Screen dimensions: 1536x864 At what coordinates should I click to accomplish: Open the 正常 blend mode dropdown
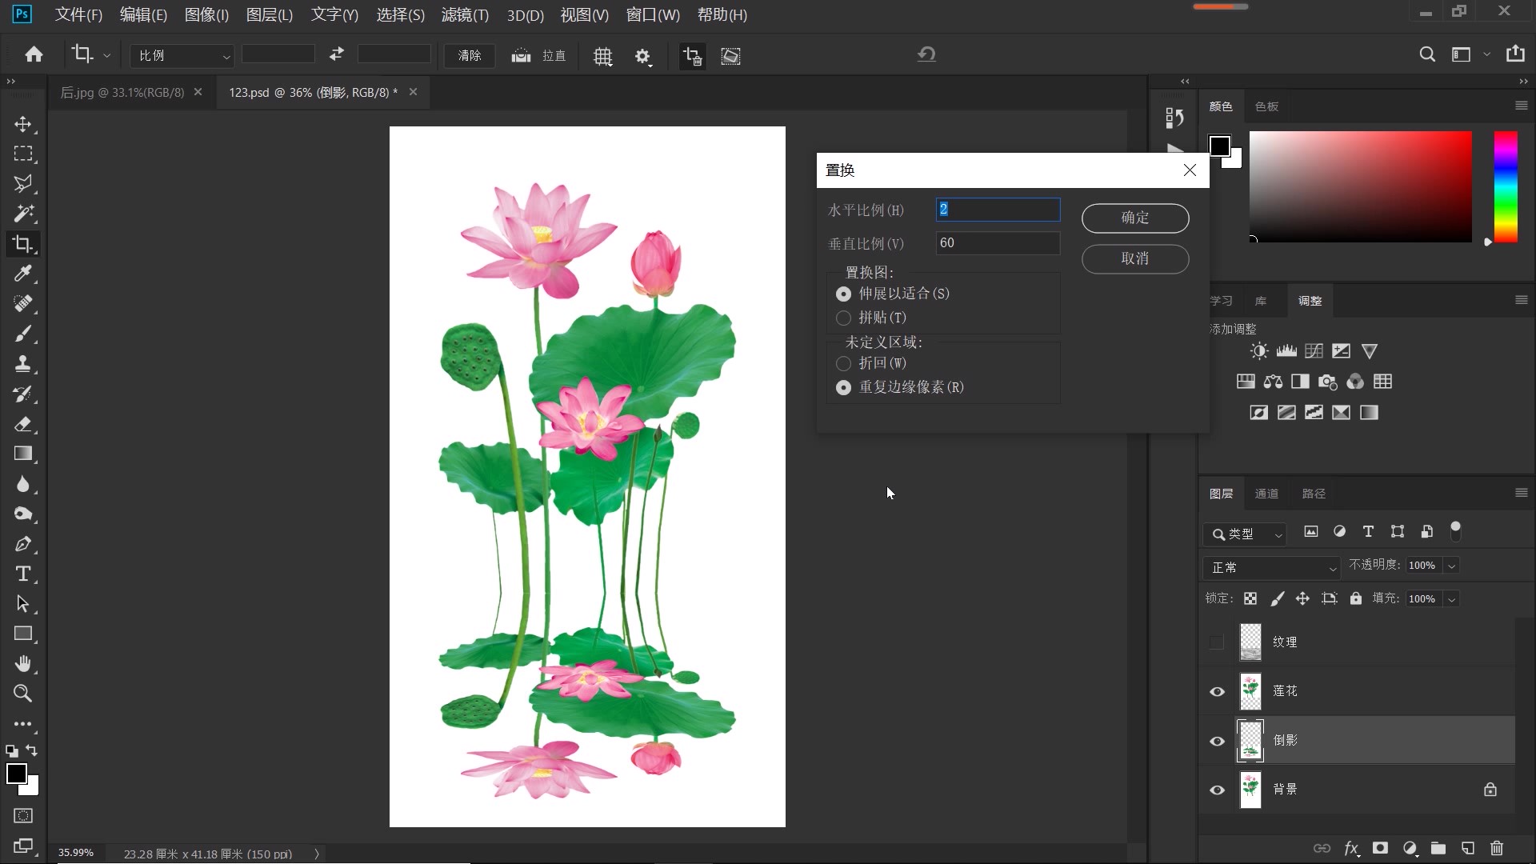pyautogui.click(x=1272, y=567)
